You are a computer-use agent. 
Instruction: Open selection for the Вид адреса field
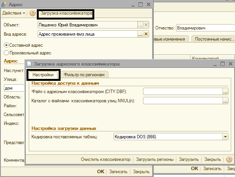point(140,34)
